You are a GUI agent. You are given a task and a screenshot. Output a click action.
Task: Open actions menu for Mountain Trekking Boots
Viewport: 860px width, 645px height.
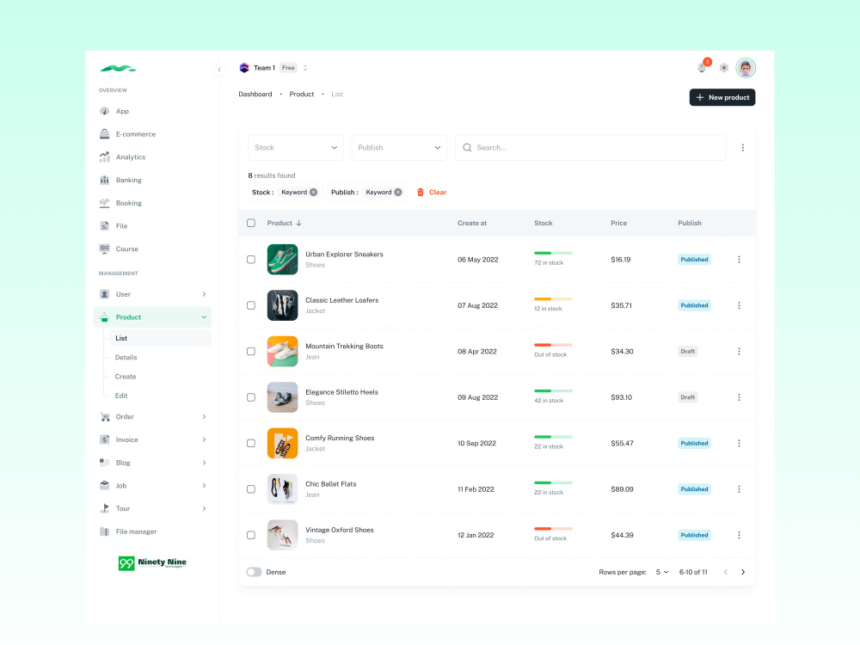click(x=739, y=352)
